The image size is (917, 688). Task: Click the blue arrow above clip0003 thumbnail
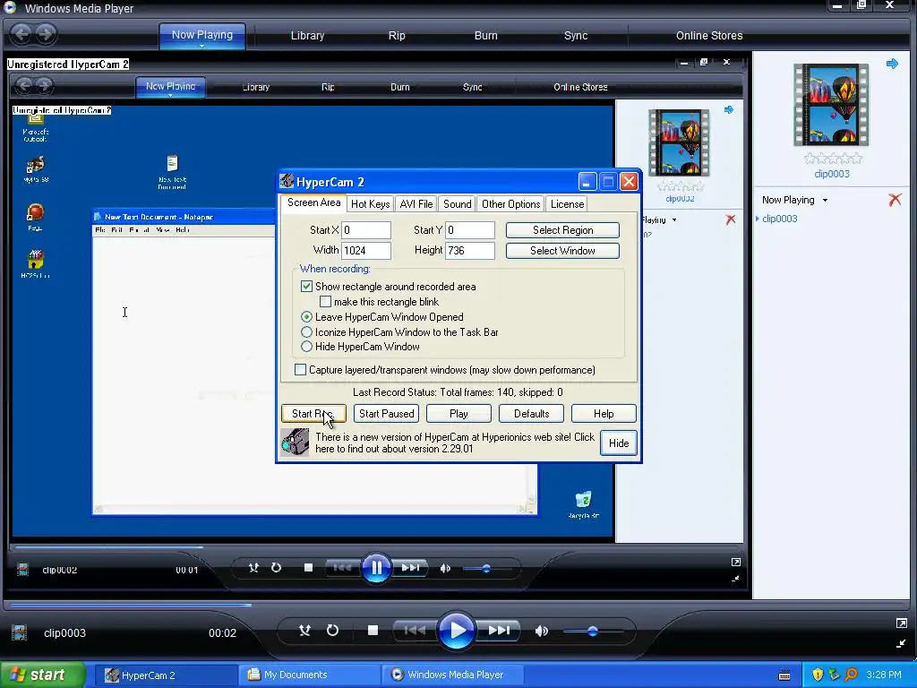pyautogui.click(x=892, y=64)
